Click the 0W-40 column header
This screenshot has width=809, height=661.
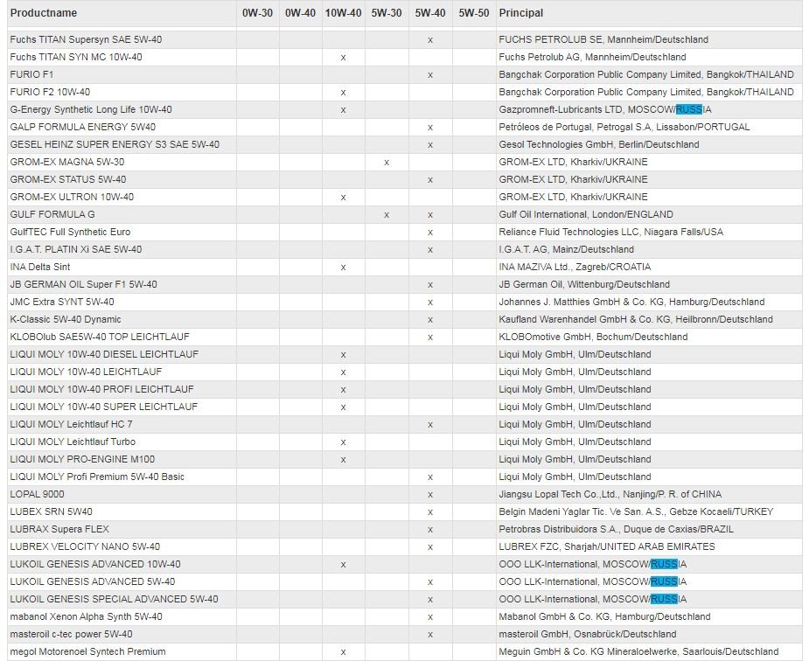click(300, 13)
